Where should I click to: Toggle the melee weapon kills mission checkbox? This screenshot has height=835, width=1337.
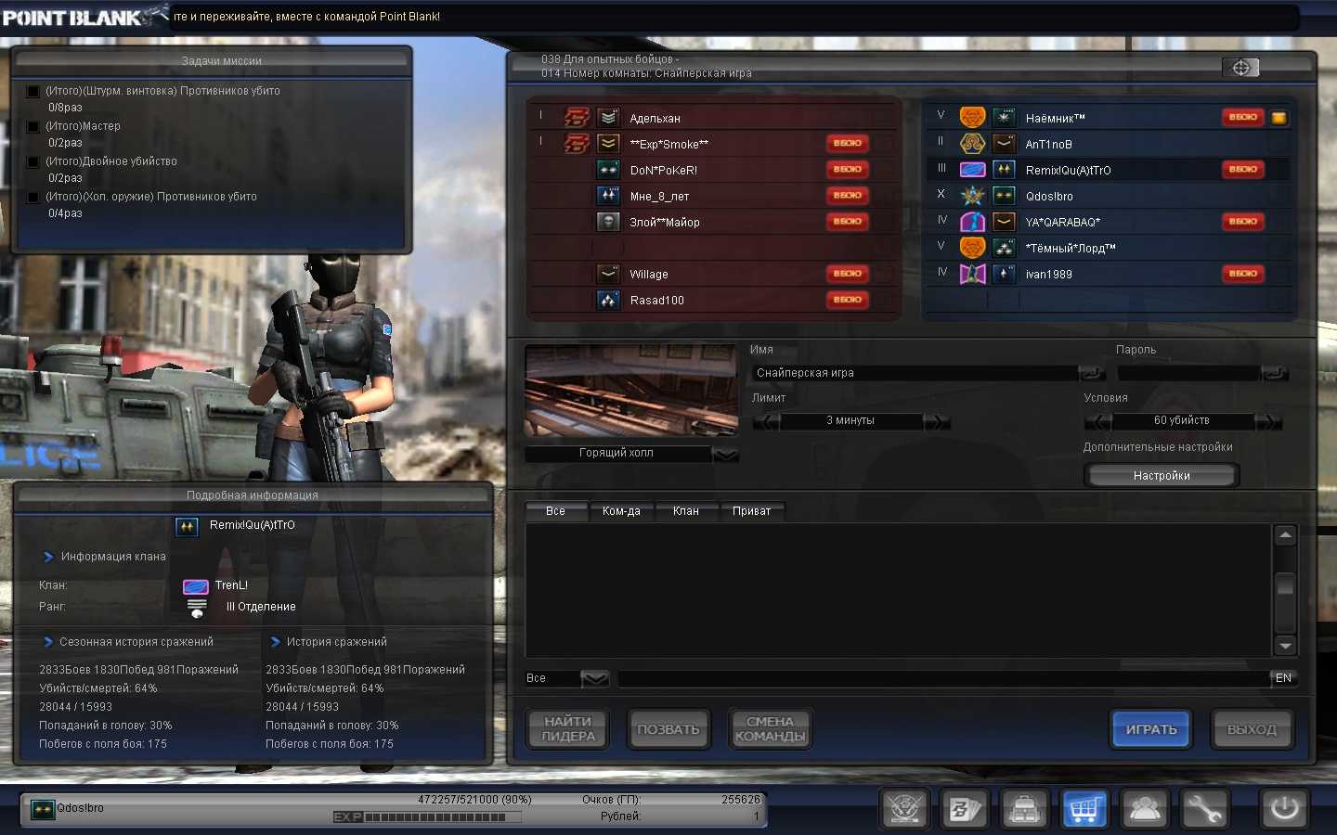click(33, 198)
